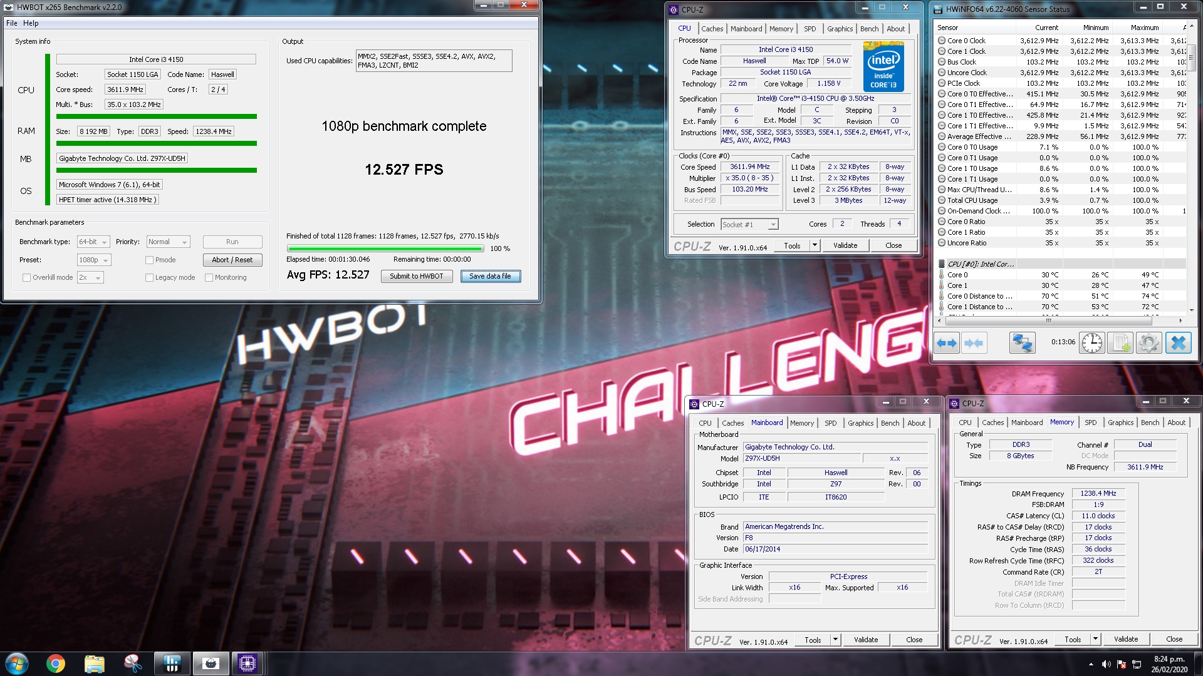Image resolution: width=1203 pixels, height=676 pixels.
Task: Click the blue X close-sensors icon in HWiNFO
Action: (x=1178, y=343)
